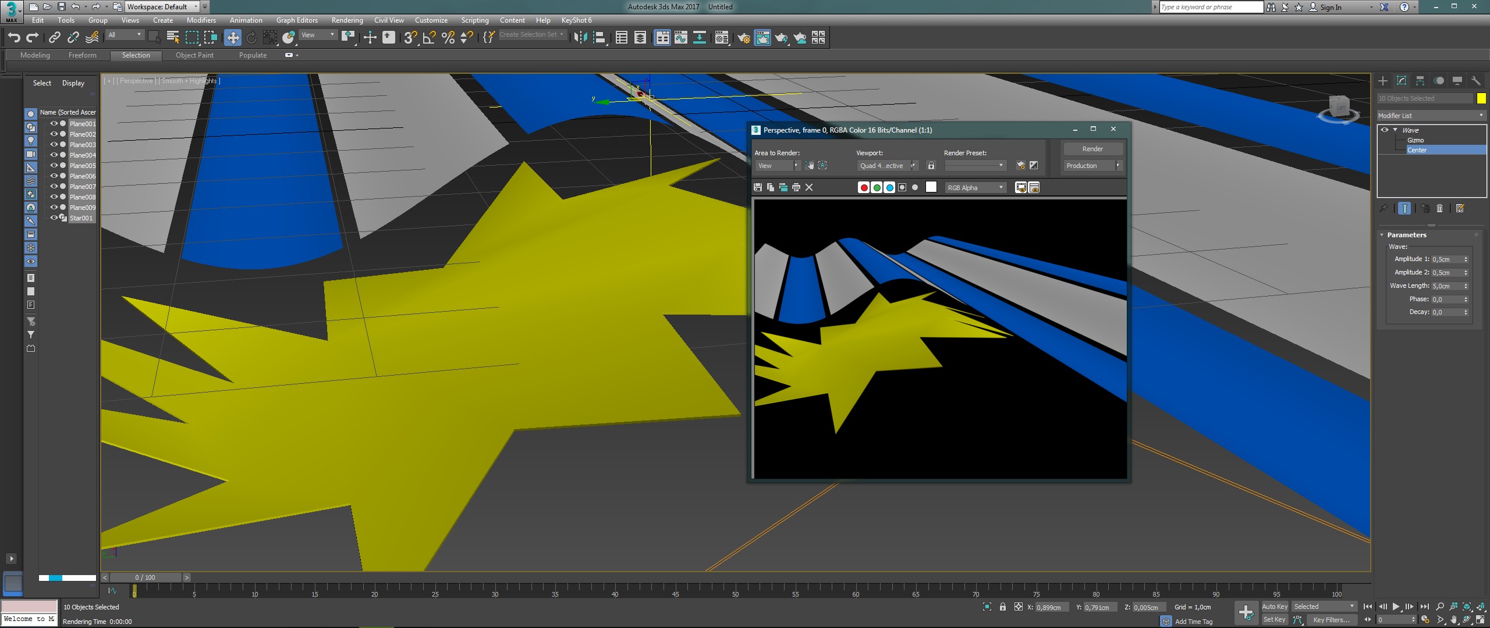Open the Rendering menu
This screenshot has width=1490, height=628.
(x=347, y=20)
